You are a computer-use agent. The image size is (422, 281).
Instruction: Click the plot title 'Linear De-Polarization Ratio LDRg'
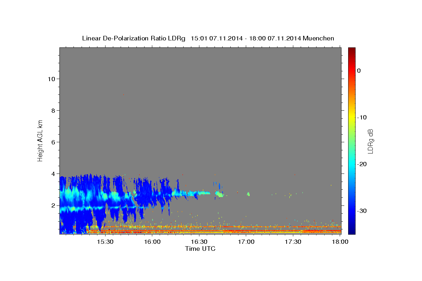133,38
